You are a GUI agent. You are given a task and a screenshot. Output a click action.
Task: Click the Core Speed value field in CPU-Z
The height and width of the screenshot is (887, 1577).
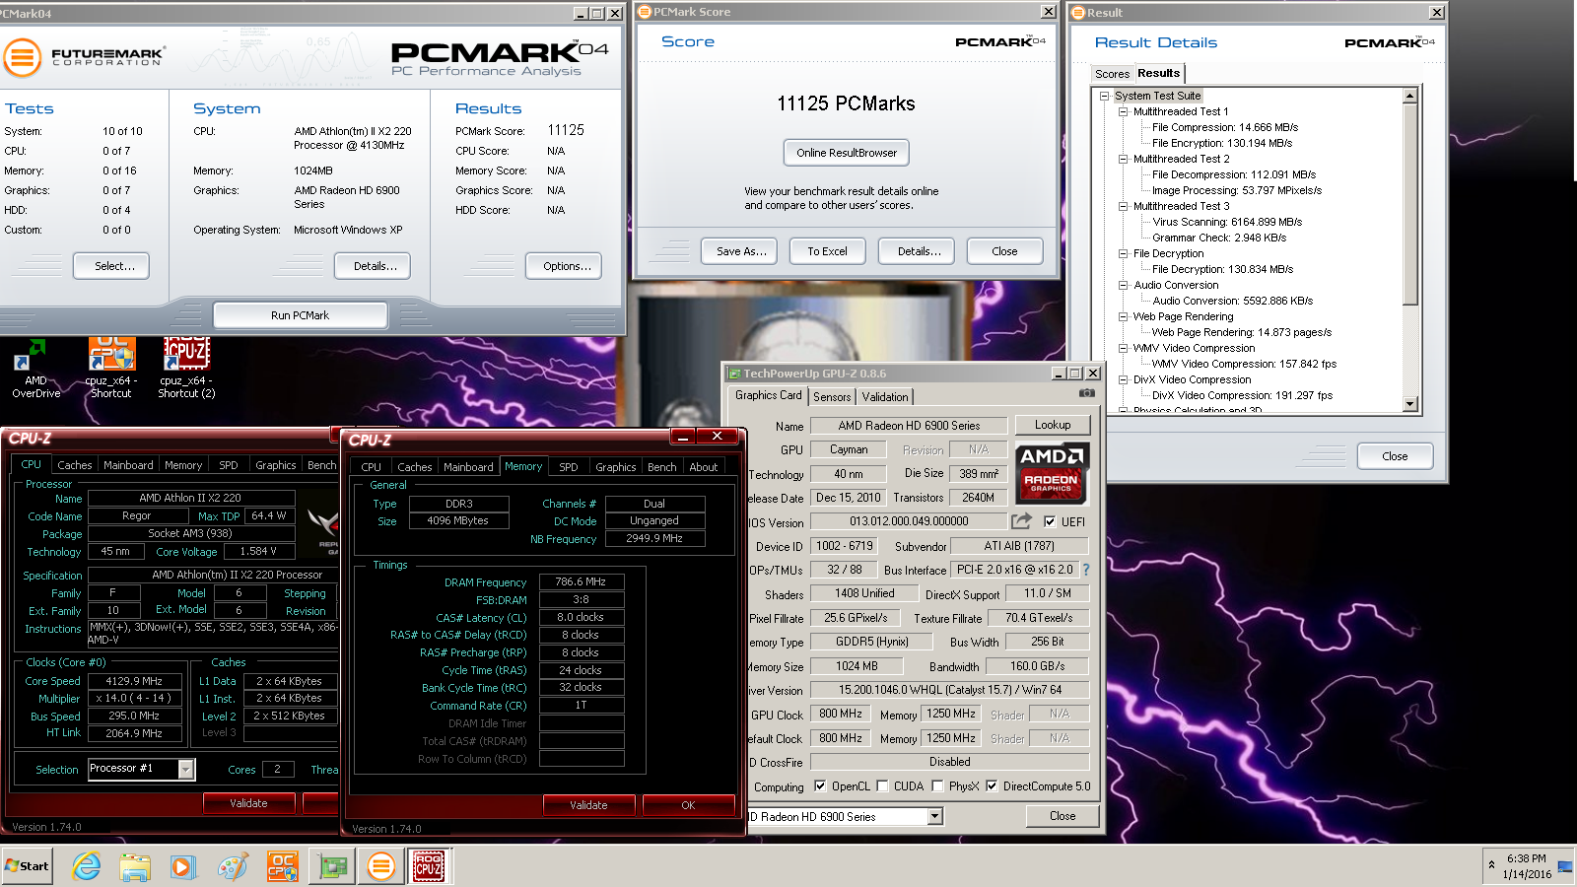[x=134, y=681]
